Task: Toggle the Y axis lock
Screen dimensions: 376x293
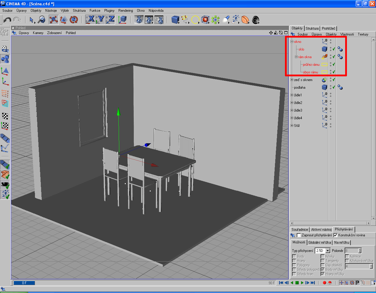Action: point(100,20)
